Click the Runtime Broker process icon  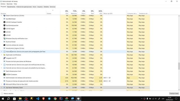coord(4,42)
